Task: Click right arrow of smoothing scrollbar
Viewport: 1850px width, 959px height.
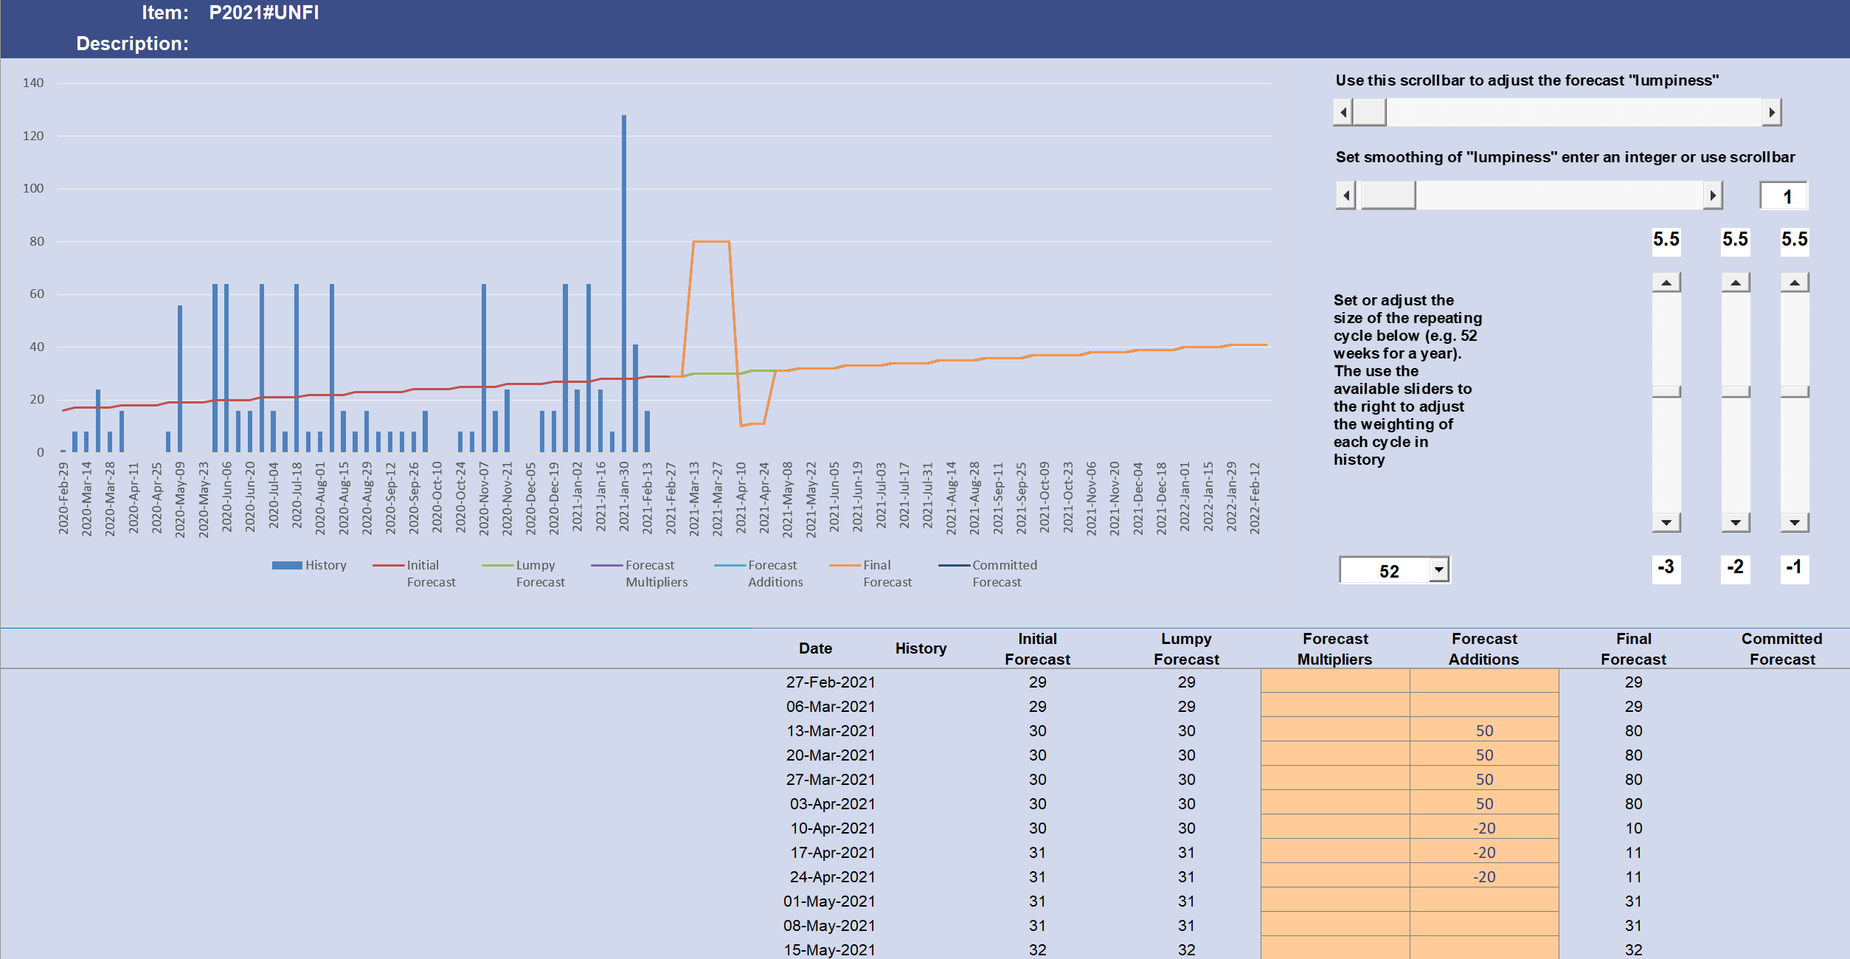Action: tap(1713, 195)
